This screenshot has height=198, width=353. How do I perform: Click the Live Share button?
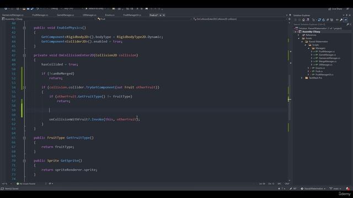pyautogui.click(x=335, y=9)
